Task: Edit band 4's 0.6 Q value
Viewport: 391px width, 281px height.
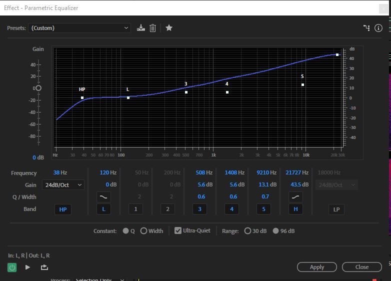Action: (233, 196)
